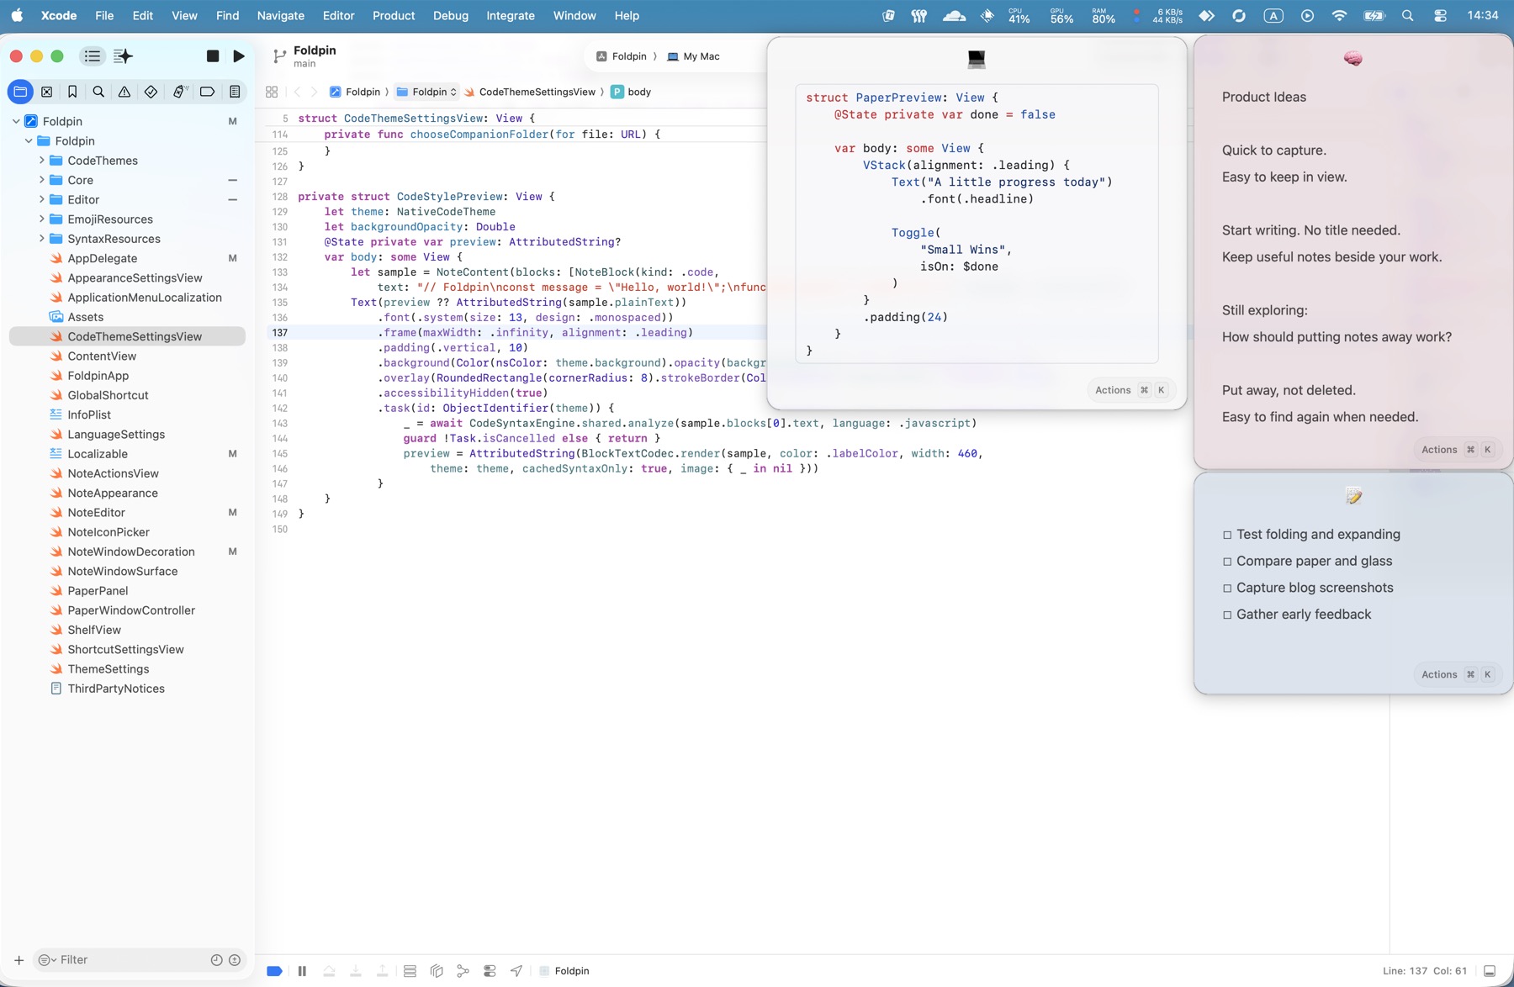The image size is (1514, 987).
Task: Open Control Center in menu bar
Action: coord(1440,16)
